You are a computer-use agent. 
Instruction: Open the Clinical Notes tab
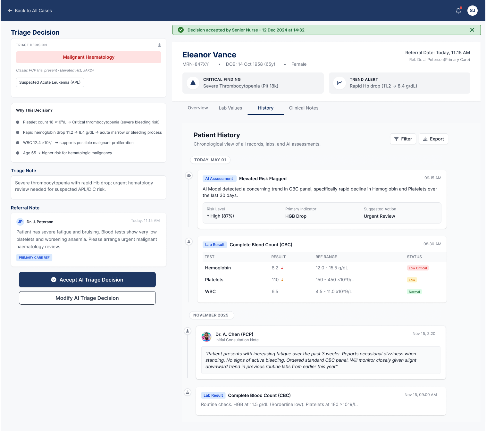tap(304, 108)
